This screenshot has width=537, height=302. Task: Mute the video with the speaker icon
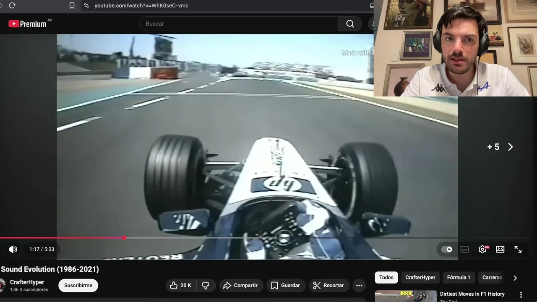13,249
